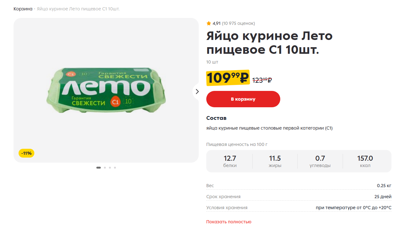Viewport: 416px width, 251px height.
Task: Click the next image arrow chevron
Action: point(197,92)
